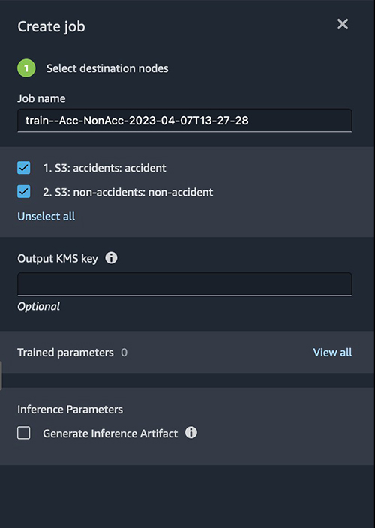
Task: Click the info icon beside Output KMS key
Action: click(111, 258)
